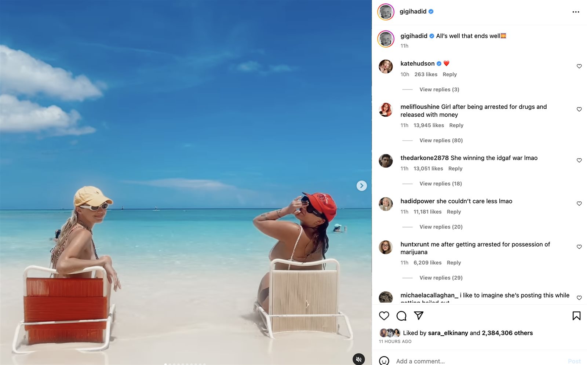Unmute the video sound icon
The height and width of the screenshot is (365, 587).
point(359,359)
